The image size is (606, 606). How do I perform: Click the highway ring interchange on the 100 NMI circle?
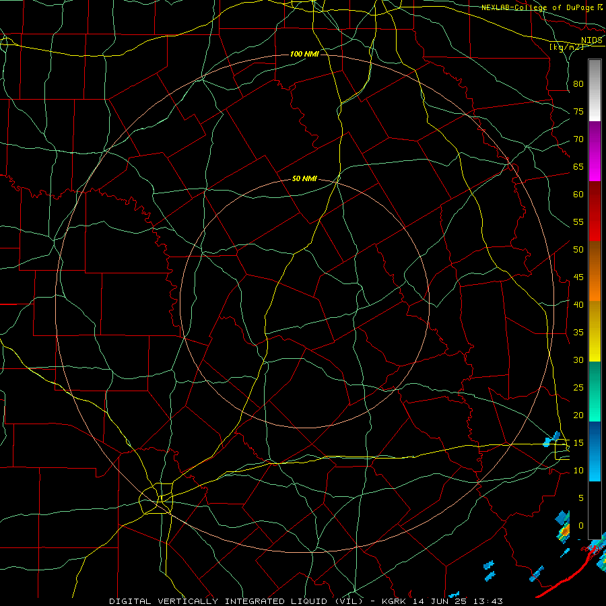click(x=156, y=498)
